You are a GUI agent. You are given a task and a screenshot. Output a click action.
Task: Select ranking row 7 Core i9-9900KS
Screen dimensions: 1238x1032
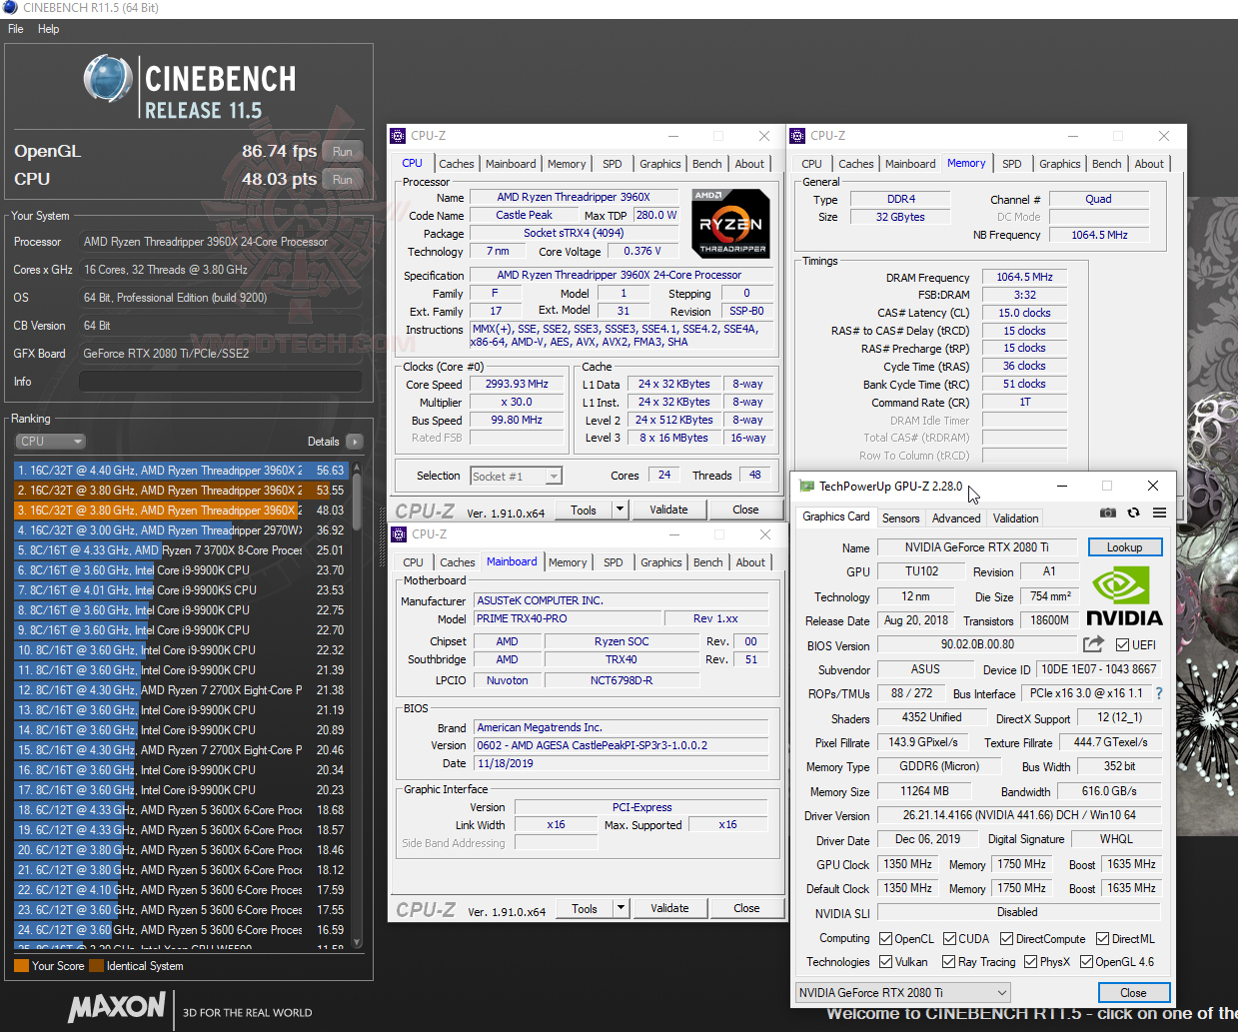coord(181,590)
